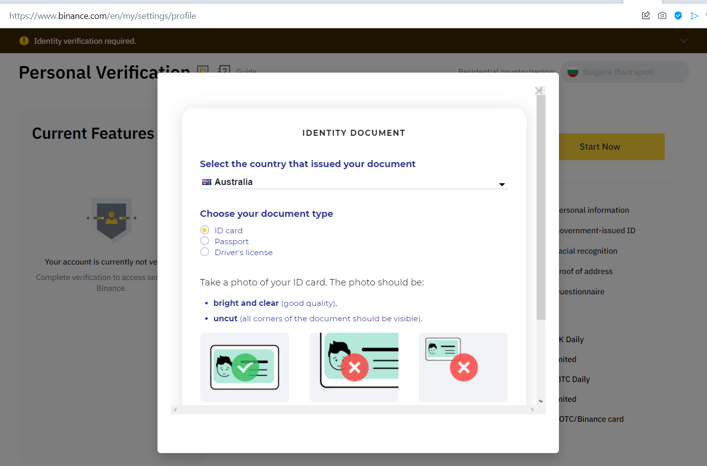
Task: Click the Bulgaria flag icon
Action: pos(573,72)
